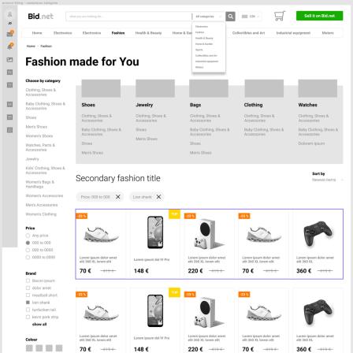Open the language and country flag dropdown
The height and width of the screenshot is (353, 353).
click(x=251, y=17)
